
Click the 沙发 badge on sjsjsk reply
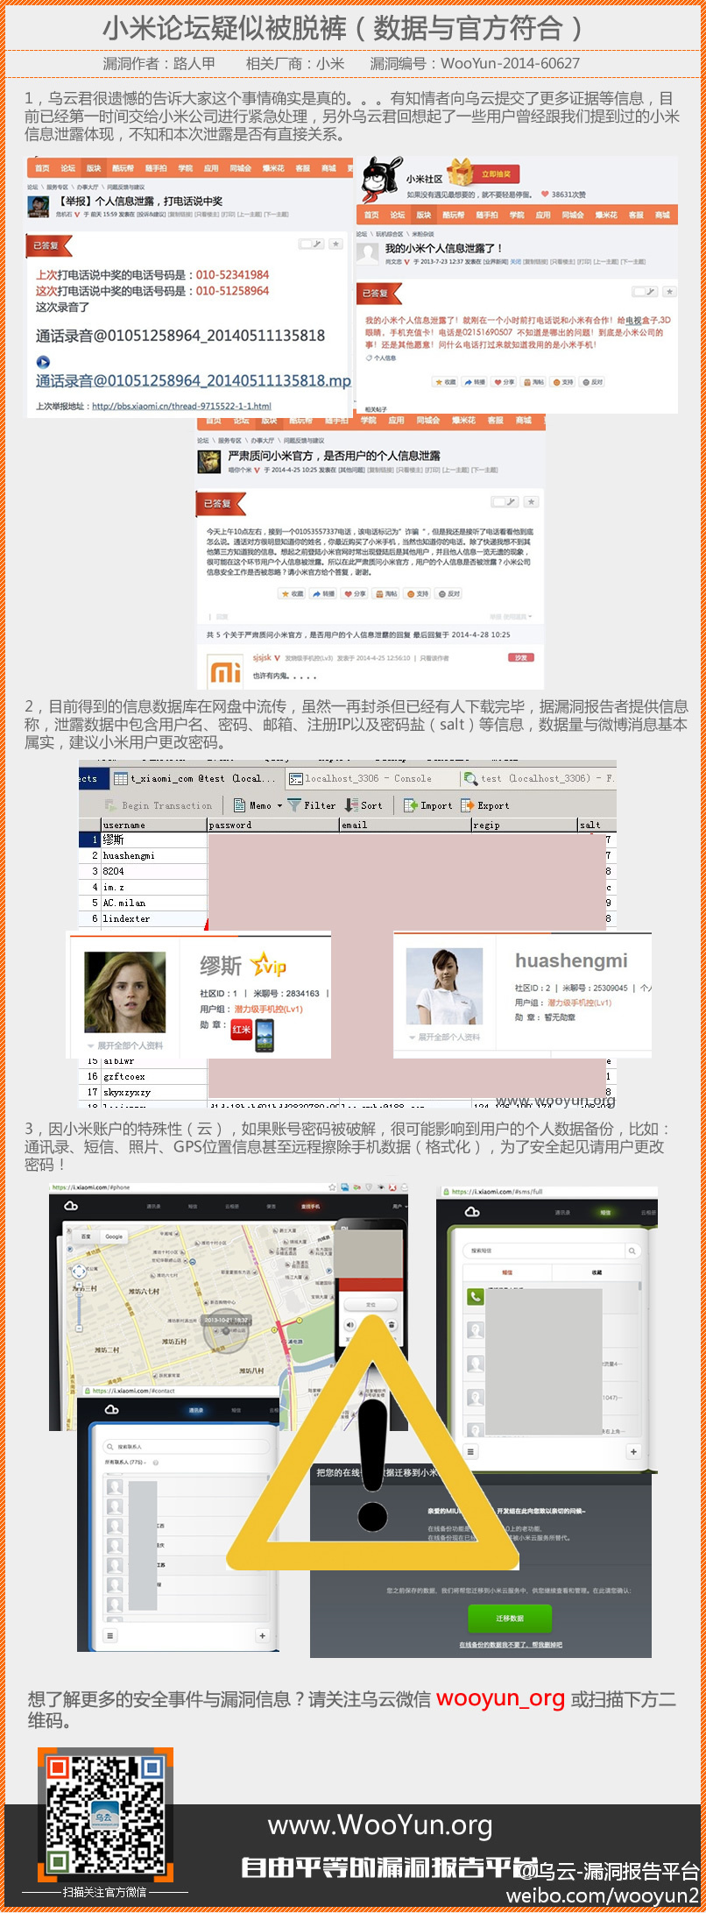[x=521, y=657]
